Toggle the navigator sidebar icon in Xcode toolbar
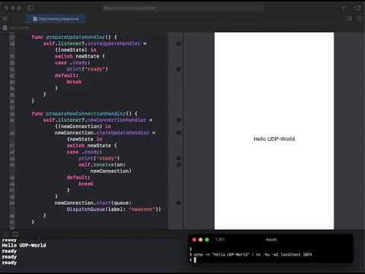 tap(30, 8)
